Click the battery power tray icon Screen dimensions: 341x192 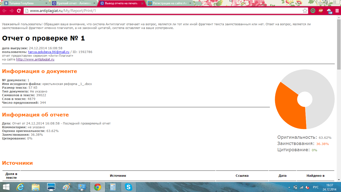(x=295, y=187)
